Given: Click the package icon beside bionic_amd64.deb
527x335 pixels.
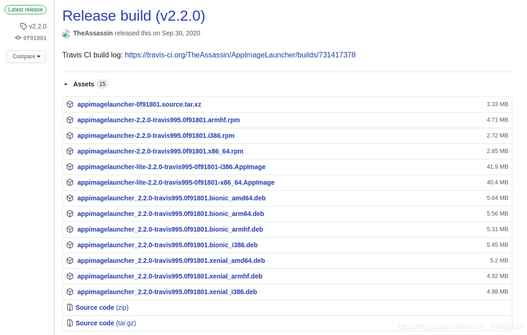Looking at the screenshot, I should pyautogui.click(x=70, y=198).
